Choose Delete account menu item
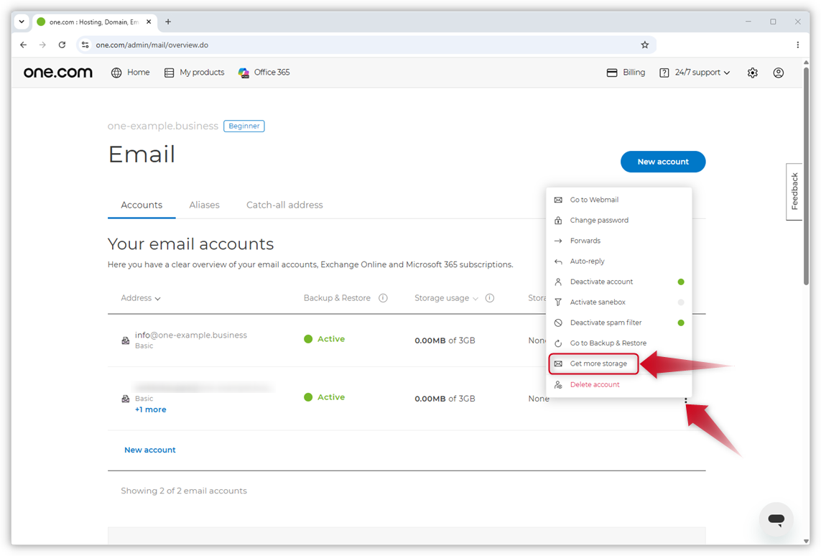This screenshot has height=556, width=821. point(619,384)
